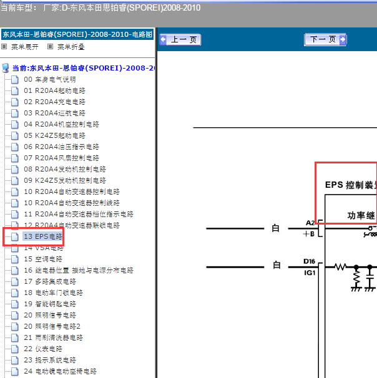Click page icon of 02 R20A4充电电路
The width and height of the screenshot is (377, 378).
15,102
